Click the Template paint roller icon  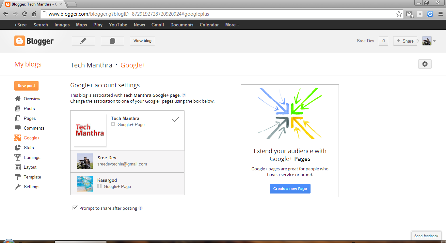coord(18,177)
